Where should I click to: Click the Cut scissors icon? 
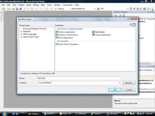point(25,9)
